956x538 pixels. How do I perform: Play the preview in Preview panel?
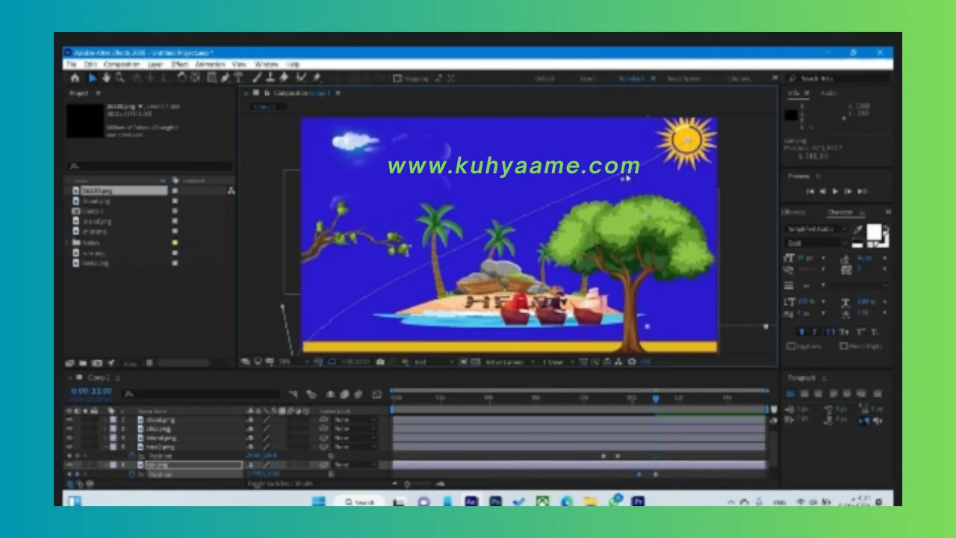point(835,191)
